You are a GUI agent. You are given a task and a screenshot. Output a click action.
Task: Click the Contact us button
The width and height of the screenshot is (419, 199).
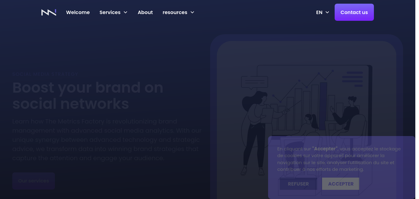tap(354, 12)
